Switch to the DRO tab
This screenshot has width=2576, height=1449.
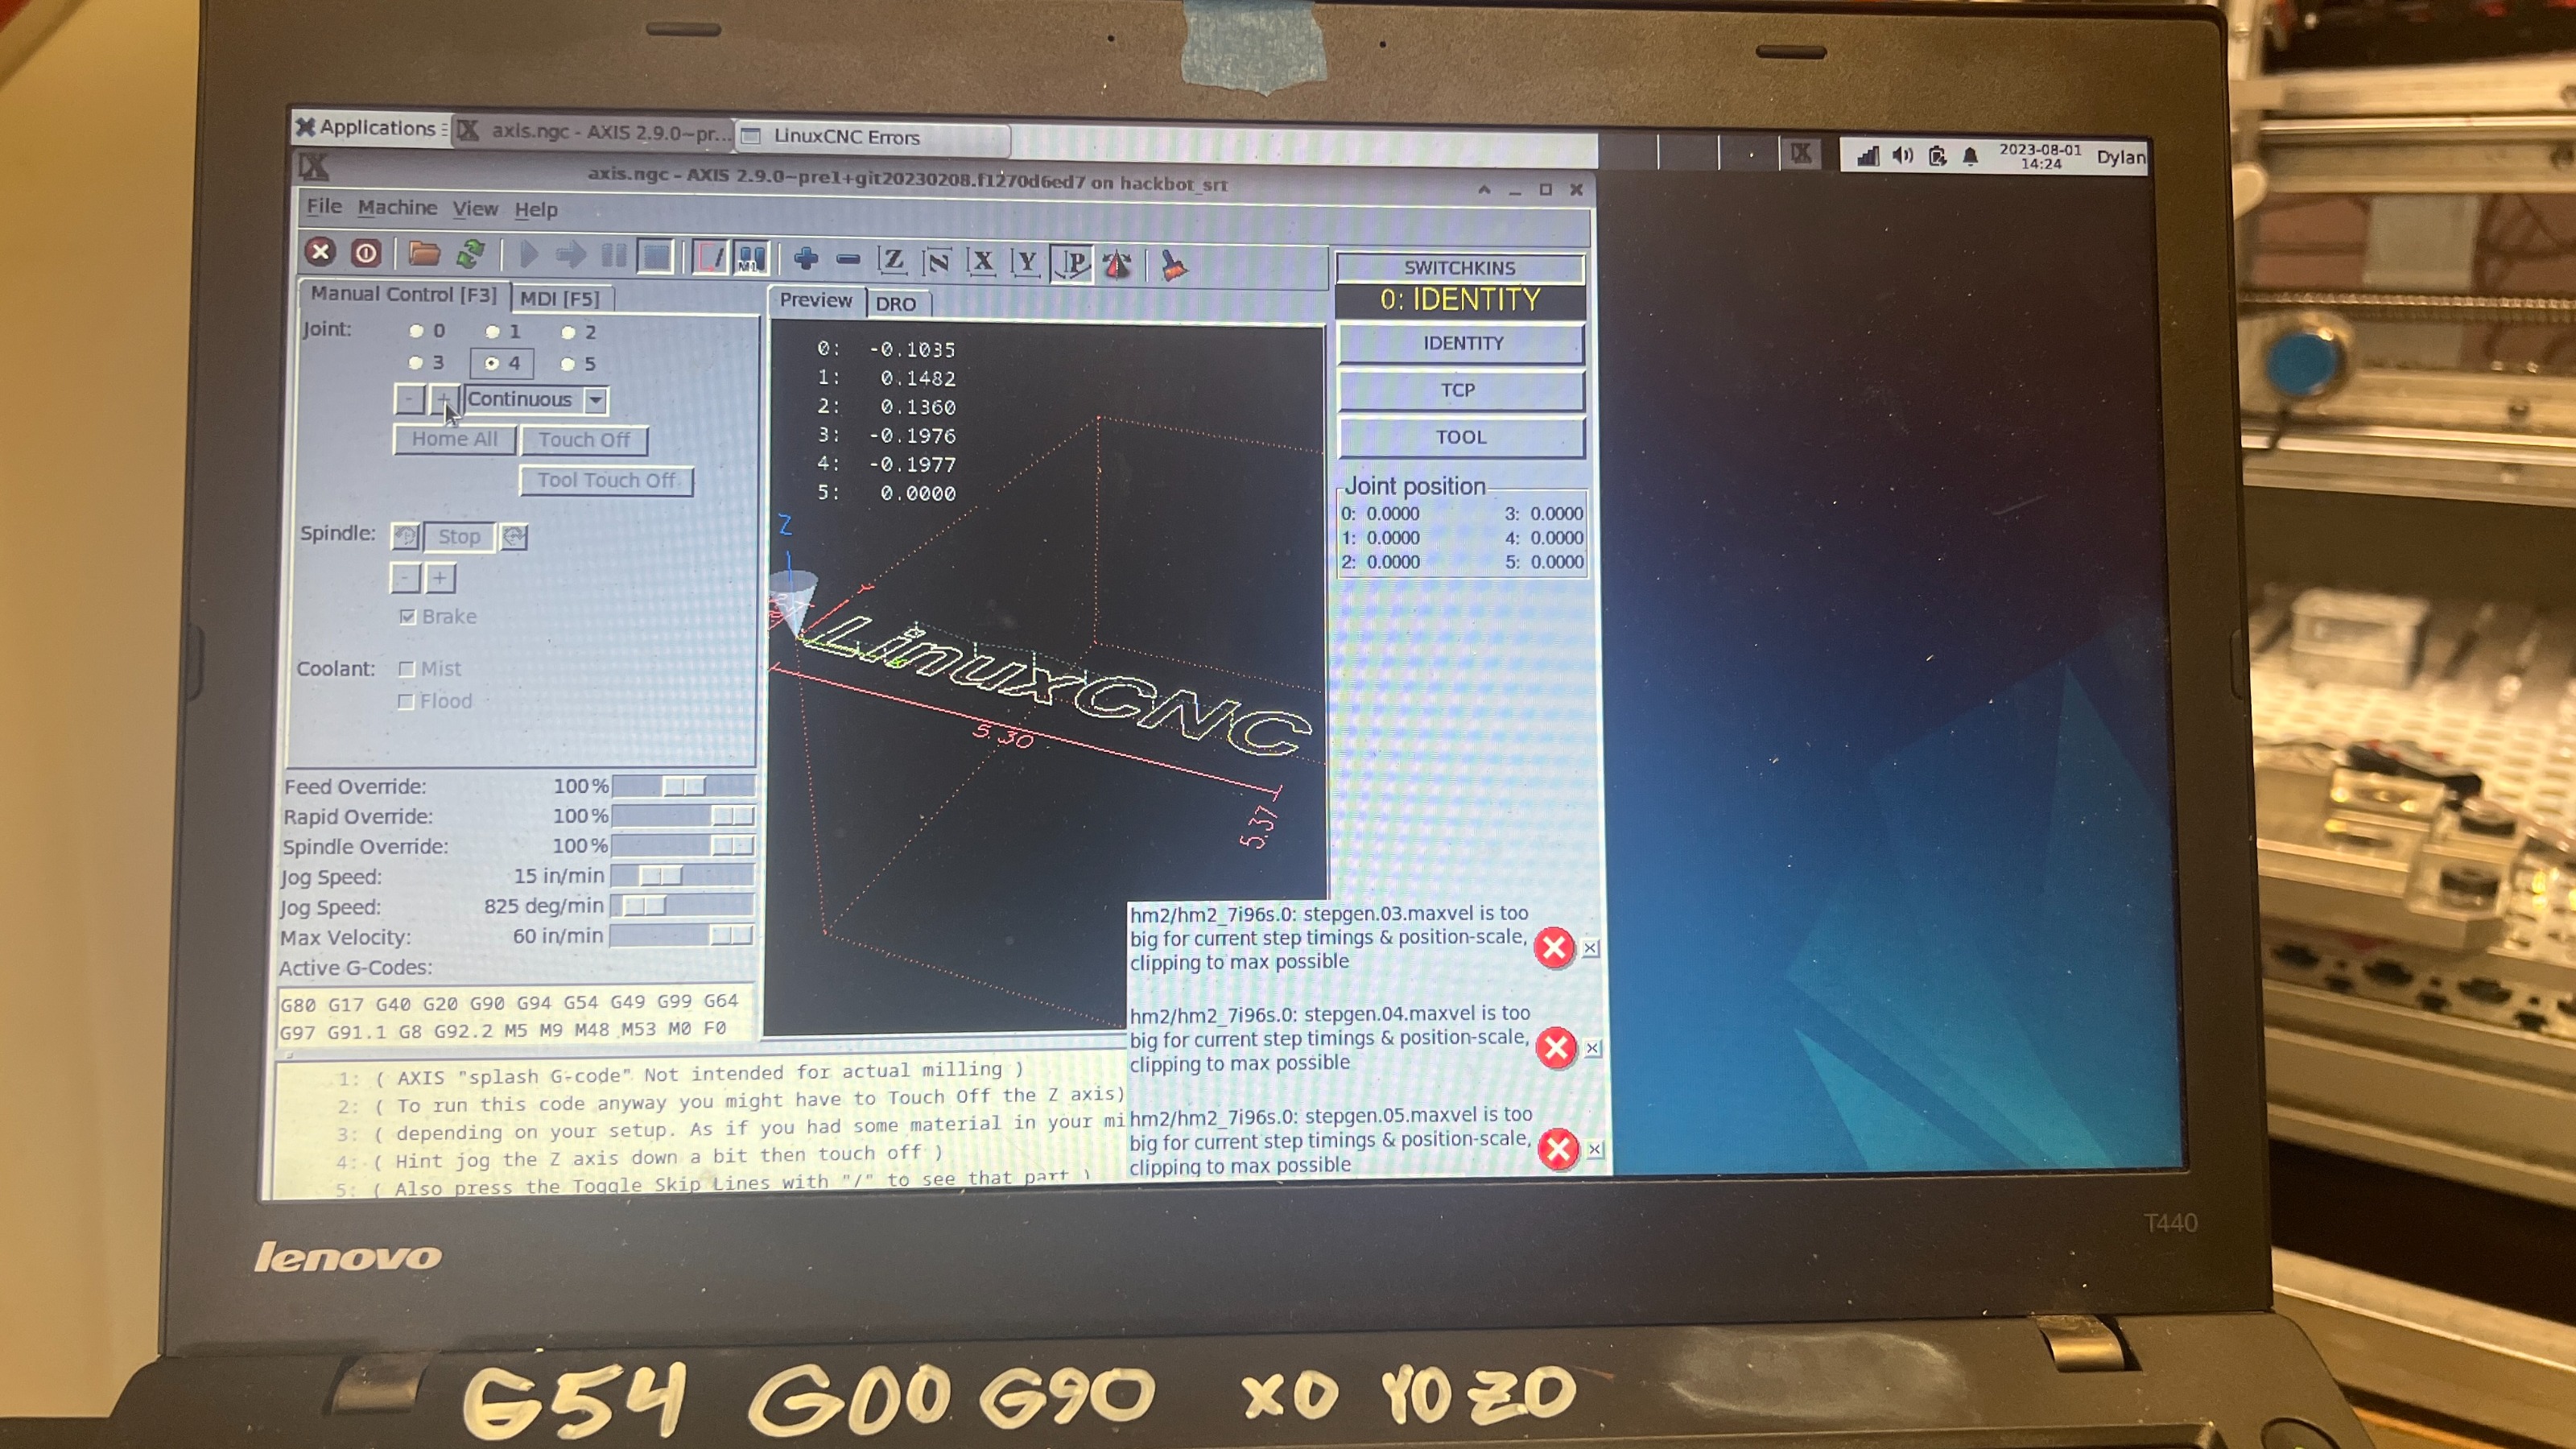tap(896, 304)
